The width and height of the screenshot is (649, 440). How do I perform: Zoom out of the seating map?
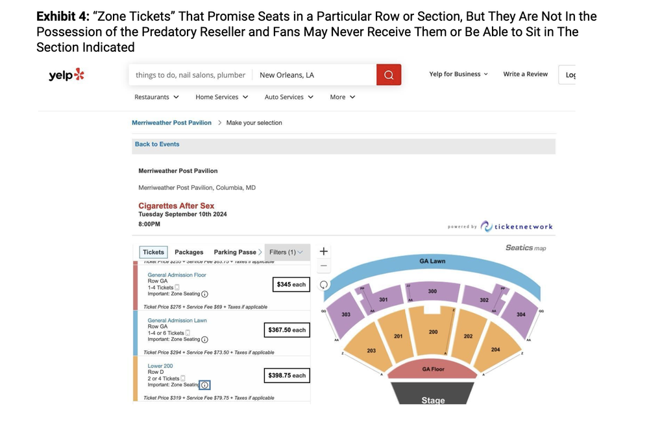pyautogui.click(x=324, y=266)
